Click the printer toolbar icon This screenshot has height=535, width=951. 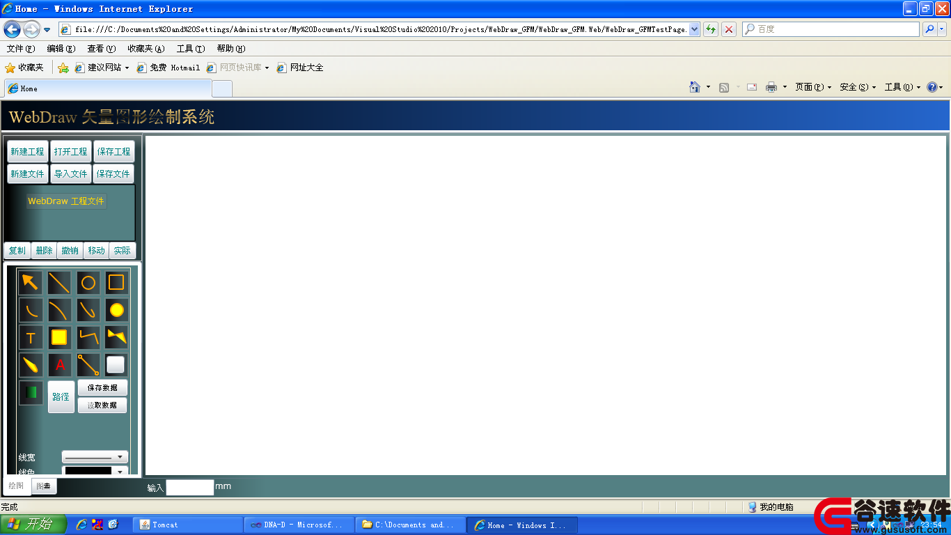click(x=771, y=87)
